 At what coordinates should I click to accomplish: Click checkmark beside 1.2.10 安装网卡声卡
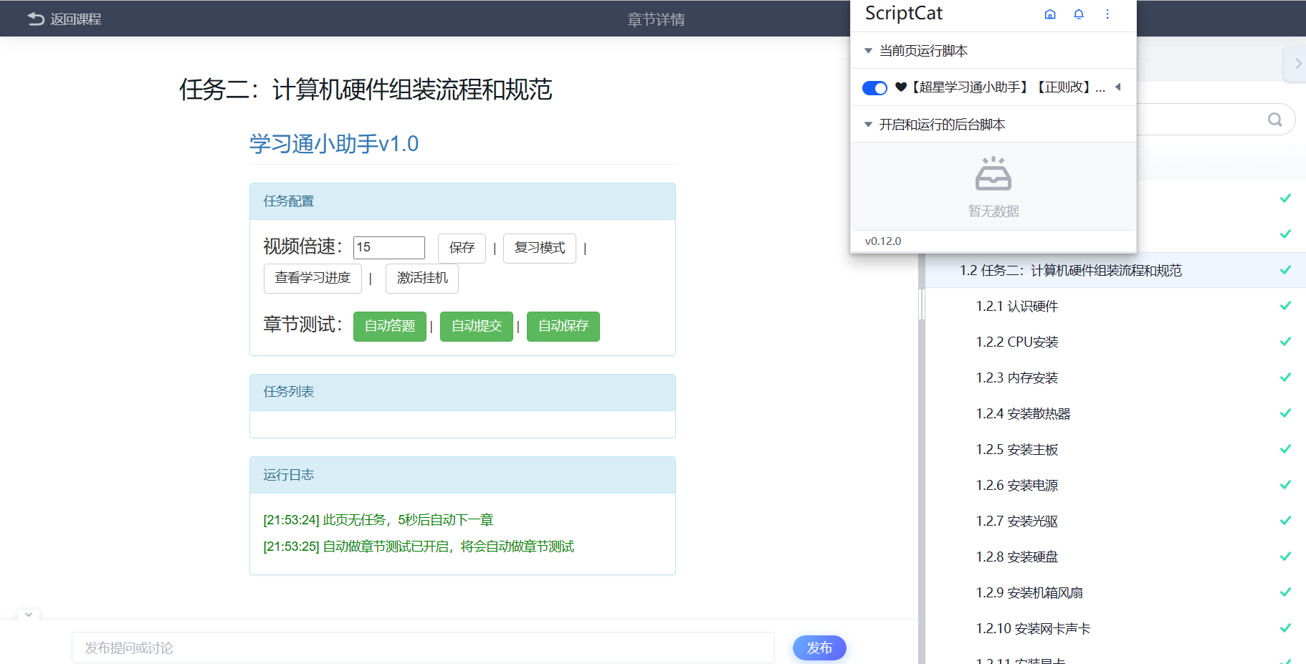click(x=1286, y=628)
